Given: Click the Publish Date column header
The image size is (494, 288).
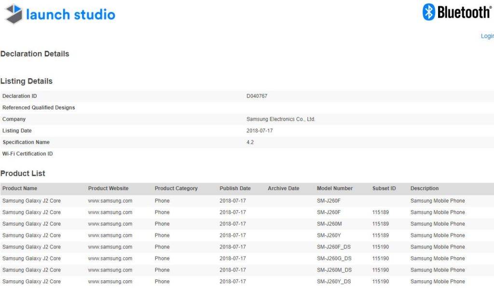Looking at the screenshot, I should coord(235,189).
